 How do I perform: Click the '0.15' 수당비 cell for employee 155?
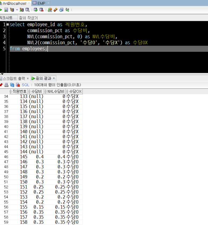click(x=36, y=207)
